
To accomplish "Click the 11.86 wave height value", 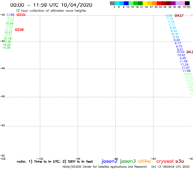I will coord(187,71).
